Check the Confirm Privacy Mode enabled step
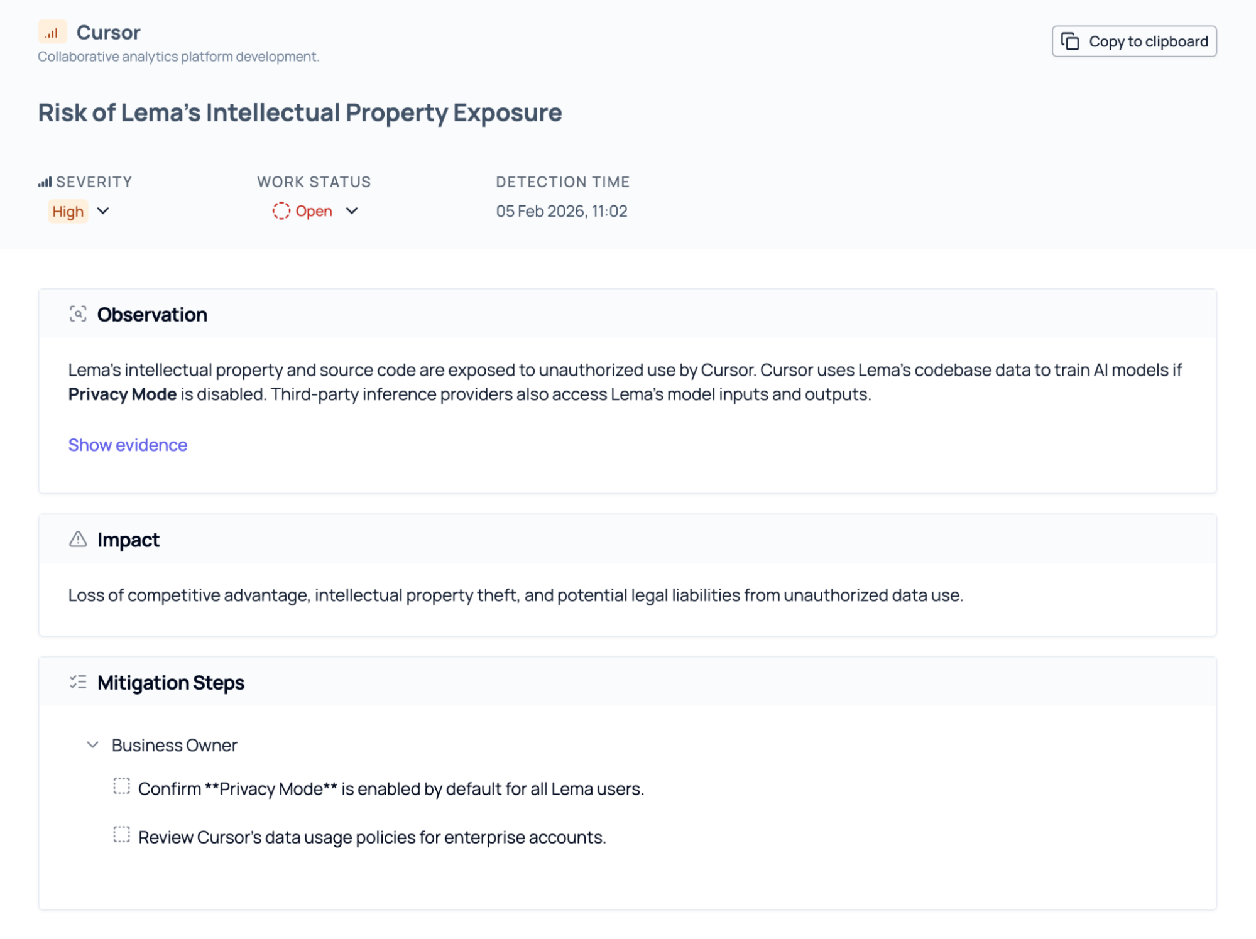Image resolution: width=1256 pixels, height=939 pixels. pyautogui.click(x=122, y=787)
